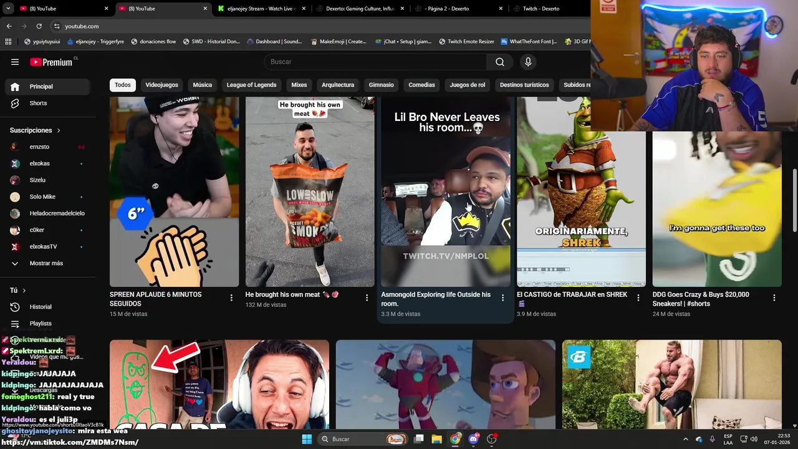Click the Windows taskbar search box
Screen dimensions: 798x449
click(x=363, y=439)
